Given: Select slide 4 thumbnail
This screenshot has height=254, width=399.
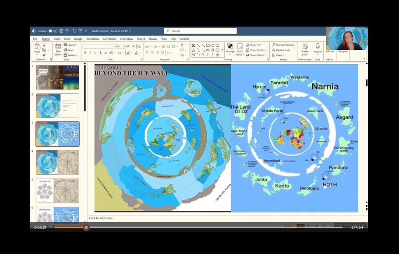Looking at the screenshot, I should coord(57,162).
